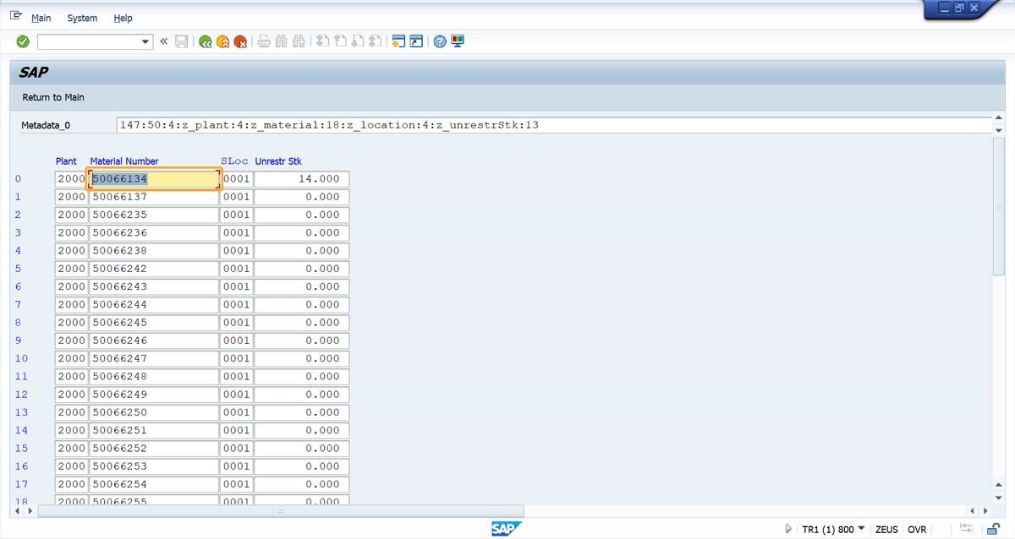Image resolution: width=1015 pixels, height=539 pixels.
Task: Click the red Cancel icon
Action: pyautogui.click(x=240, y=41)
